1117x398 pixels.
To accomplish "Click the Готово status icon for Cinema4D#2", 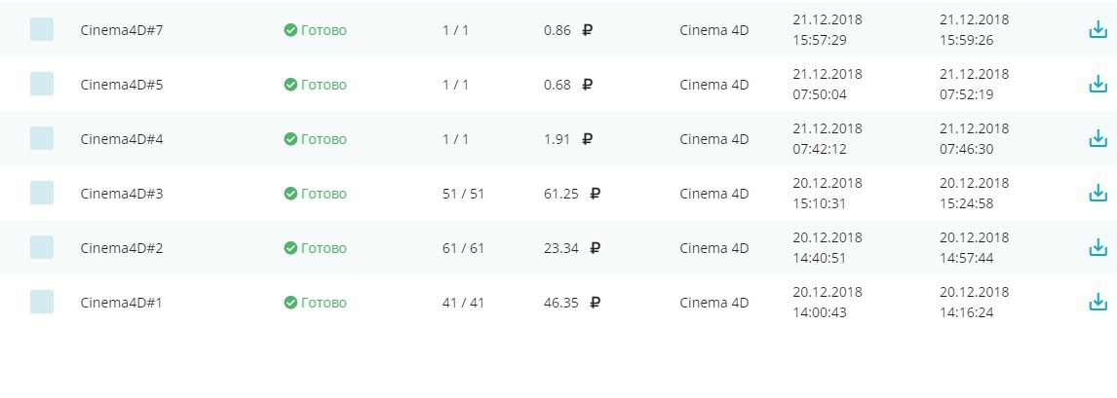I will point(290,248).
